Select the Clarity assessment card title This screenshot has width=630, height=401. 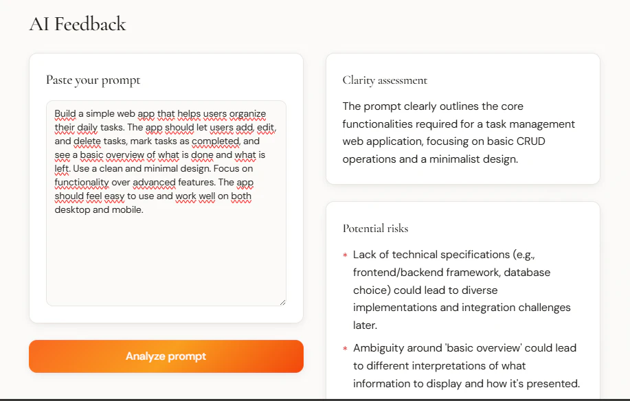point(384,80)
